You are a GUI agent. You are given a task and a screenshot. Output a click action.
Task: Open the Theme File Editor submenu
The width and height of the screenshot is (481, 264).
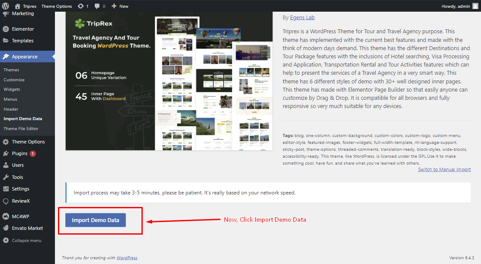click(21, 129)
